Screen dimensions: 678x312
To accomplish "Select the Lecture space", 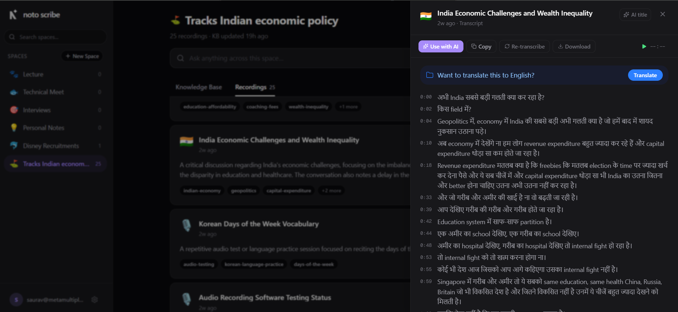I will pos(55,74).
